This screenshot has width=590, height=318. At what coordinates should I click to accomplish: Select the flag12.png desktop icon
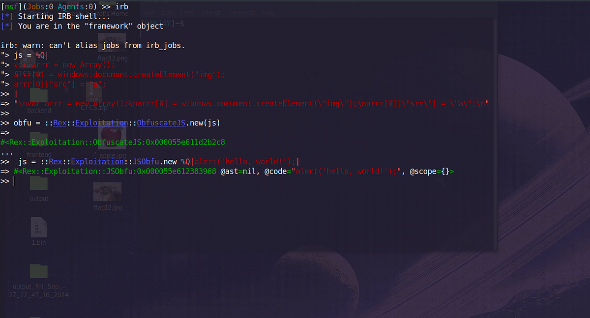(x=113, y=42)
